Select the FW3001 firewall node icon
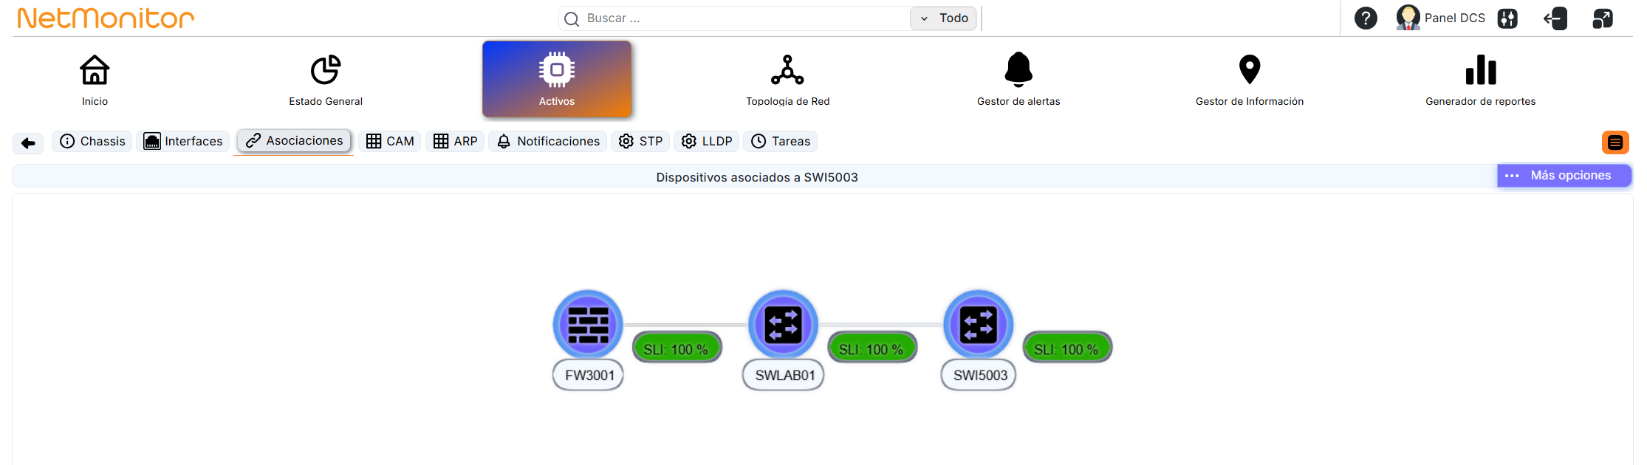This screenshot has height=465, width=1647. click(x=588, y=325)
